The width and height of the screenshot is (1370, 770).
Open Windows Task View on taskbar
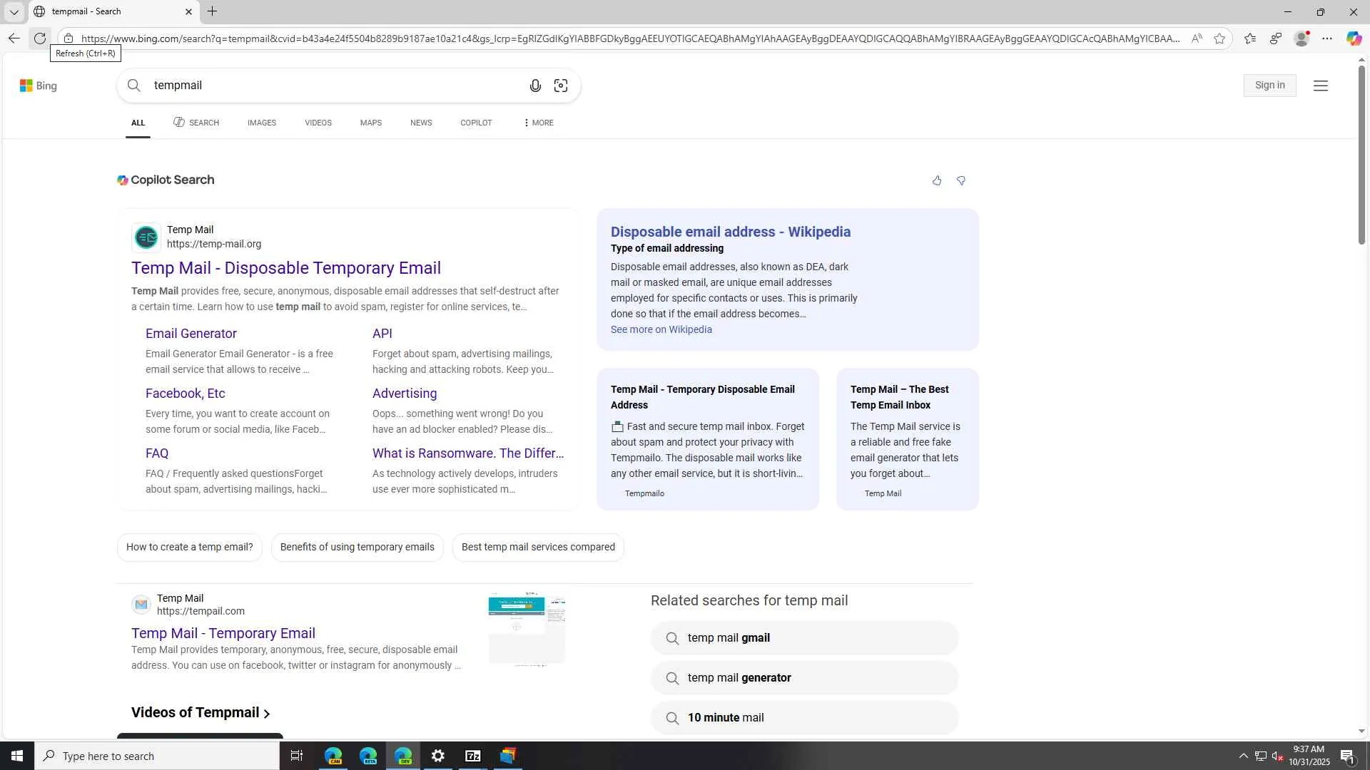click(x=297, y=756)
